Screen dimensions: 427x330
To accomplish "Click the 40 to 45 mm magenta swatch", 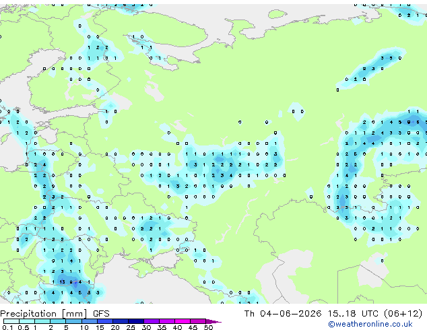I will tap(183, 321).
